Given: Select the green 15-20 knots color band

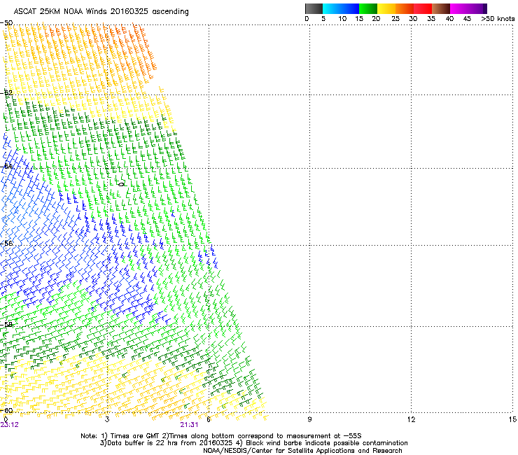Looking at the screenshot, I should [368, 8].
